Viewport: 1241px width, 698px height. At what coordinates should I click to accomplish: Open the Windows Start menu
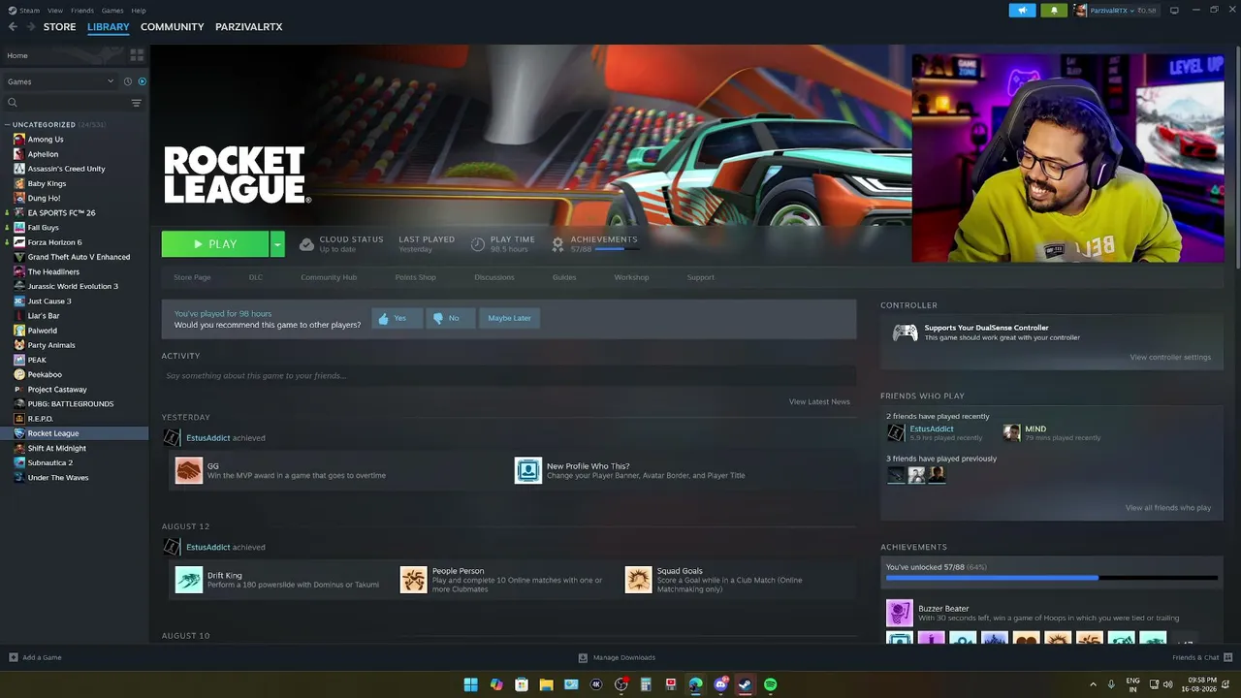tap(470, 684)
